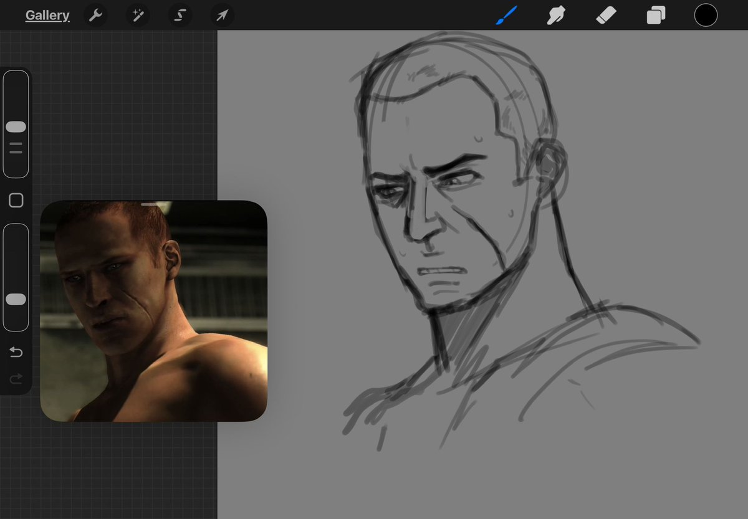The height and width of the screenshot is (519, 748).
Task: Select the Brush tool
Action: (x=506, y=15)
